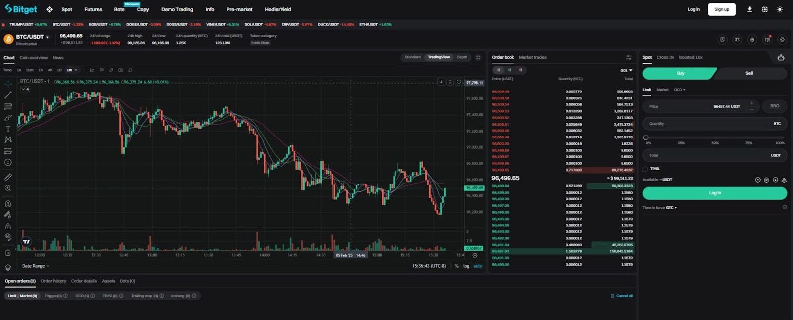This screenshot has width=793, height=320.
Task: Open the trading bot robot icon
Action: 781,57
